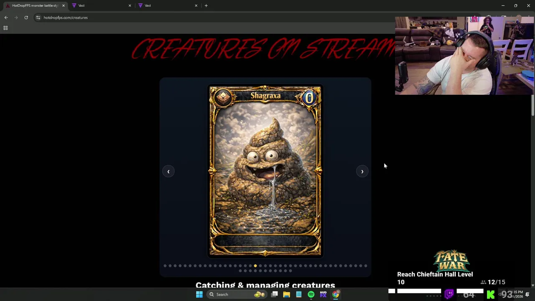
Task: Open the notification bell in system tray
Action: (x=527, y=294)
